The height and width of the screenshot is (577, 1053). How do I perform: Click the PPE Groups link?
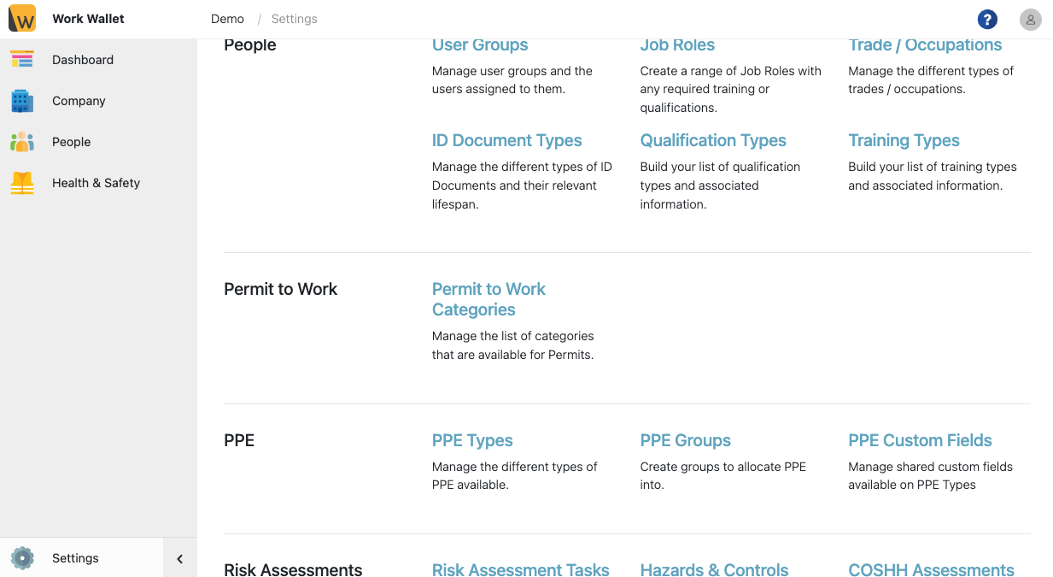(x=685, y=440)
